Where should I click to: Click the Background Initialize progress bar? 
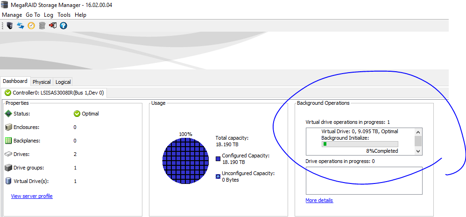point(360,144)
